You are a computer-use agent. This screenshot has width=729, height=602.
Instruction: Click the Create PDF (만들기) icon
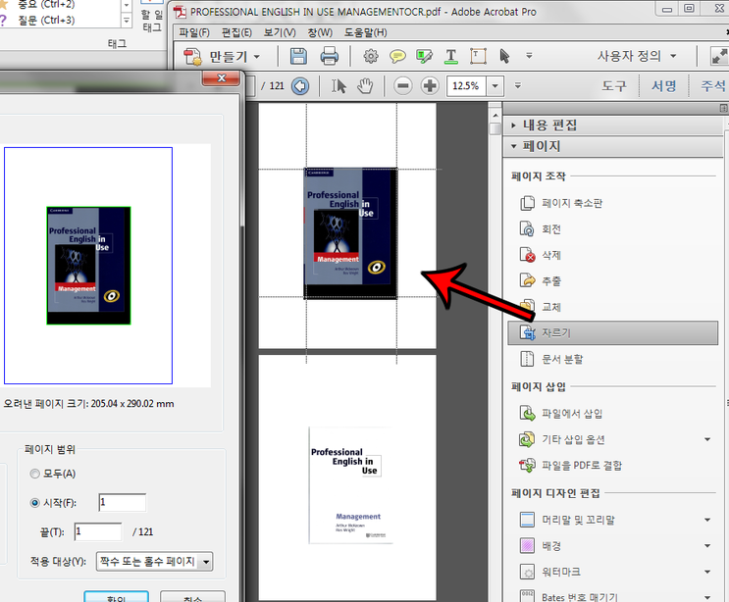(192, 57)
